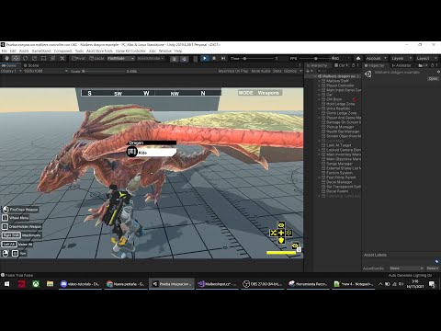This screenshot has height=331, width=441.
Task: Toggle Maximize On Play
Action: point(233,71)
